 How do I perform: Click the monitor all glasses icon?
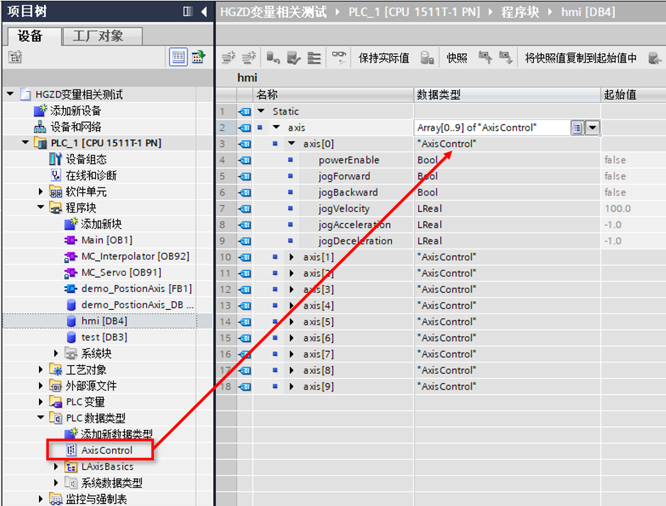[x=340, y=58]
